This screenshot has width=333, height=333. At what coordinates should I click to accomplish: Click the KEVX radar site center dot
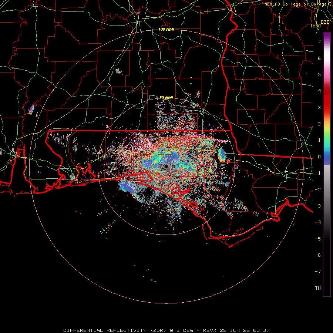(x=166, y=166)
